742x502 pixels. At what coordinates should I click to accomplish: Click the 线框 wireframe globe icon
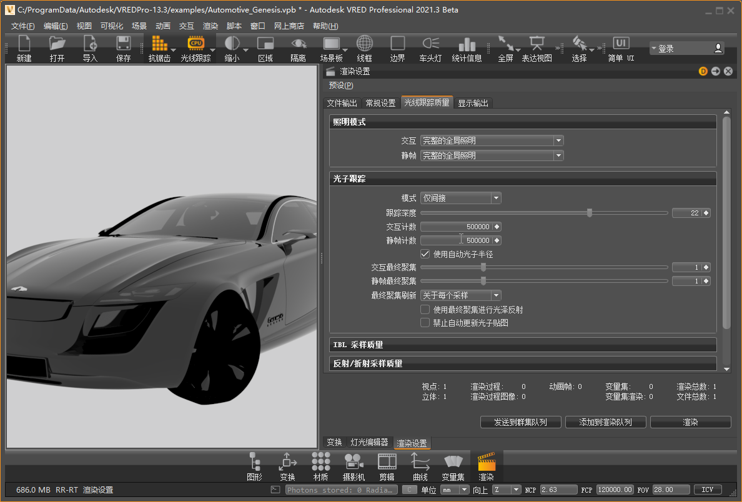point(364,44)
